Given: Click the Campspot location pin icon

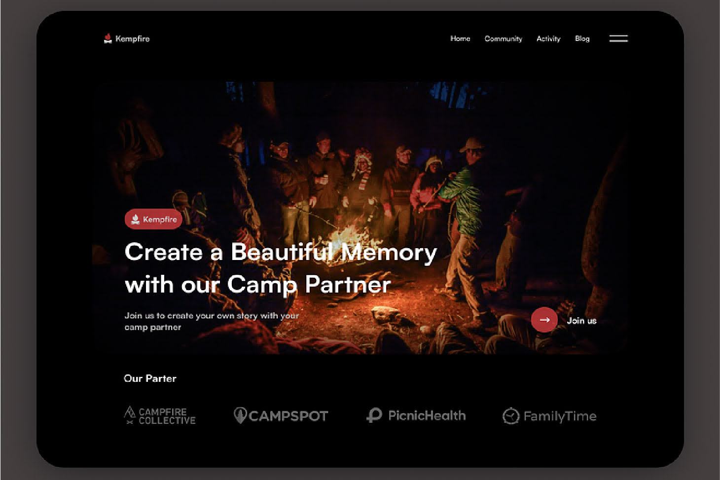Looking at the screenshot, I should pyautogui.click(x=240, y=416).
